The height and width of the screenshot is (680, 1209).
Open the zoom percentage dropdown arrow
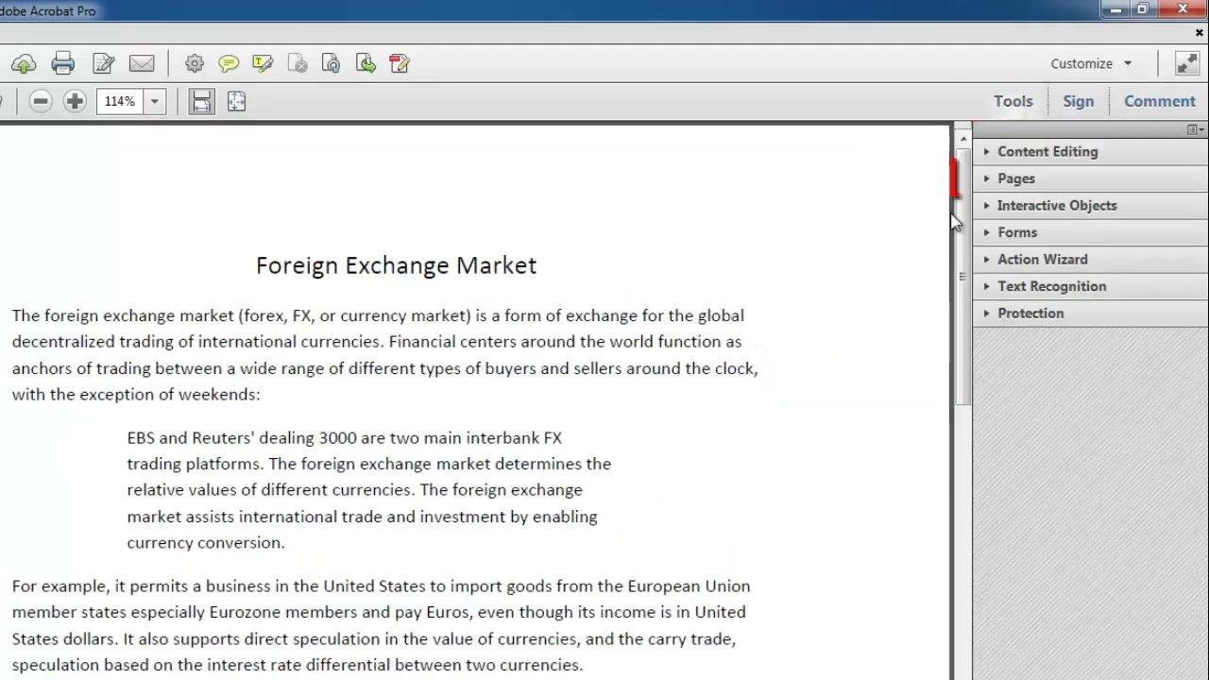click(154, 101)
